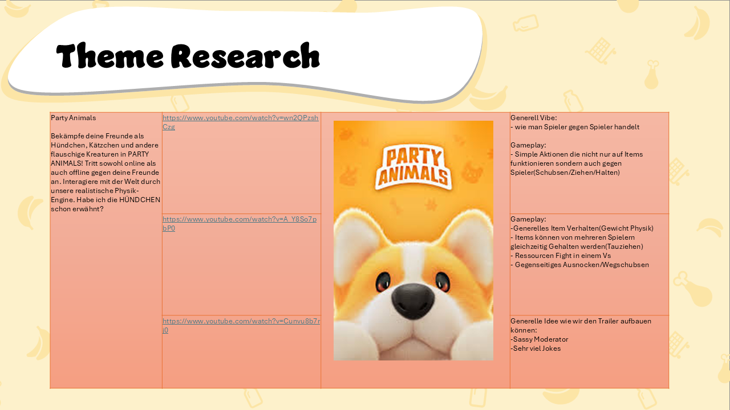Select the bullet '-Sehr viel Jokes'
The width and height of the screenshot is (730, 410).
click(536, 348)
